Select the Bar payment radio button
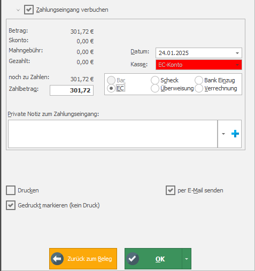 coord(111,80)
